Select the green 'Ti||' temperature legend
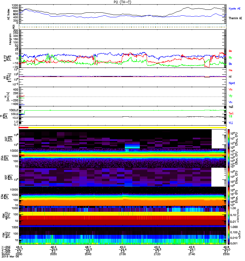The image size is (245, 261). pos(230,116)
